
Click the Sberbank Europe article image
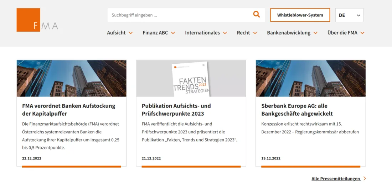[x=310, y=78]
